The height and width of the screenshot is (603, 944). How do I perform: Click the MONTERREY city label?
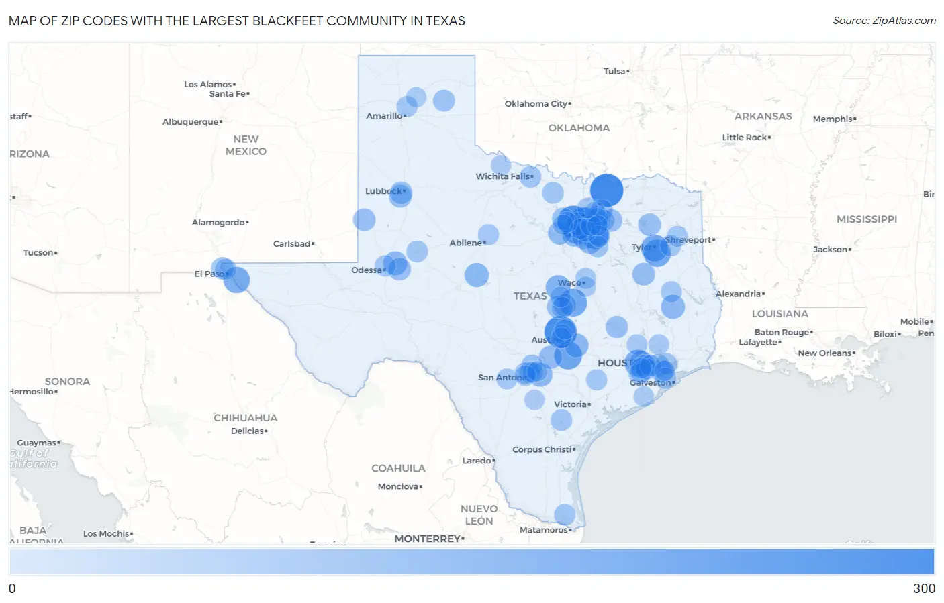pos(428,539)
